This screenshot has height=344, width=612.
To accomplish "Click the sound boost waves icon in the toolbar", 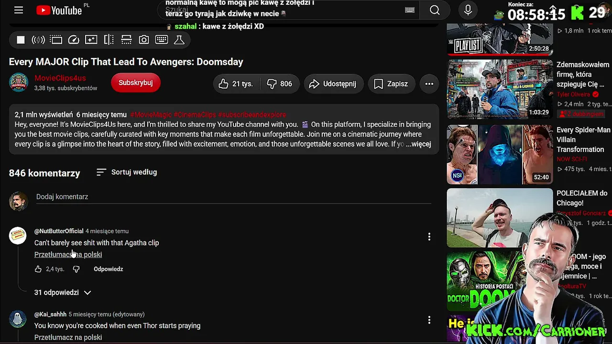I will click(38, 40).
